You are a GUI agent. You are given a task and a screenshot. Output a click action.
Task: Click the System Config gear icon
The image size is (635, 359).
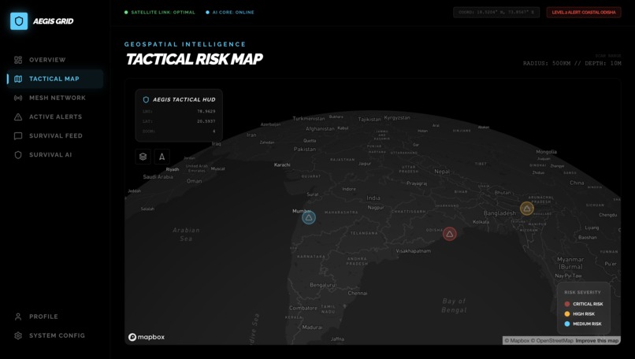pyautogui.click(x=18, y=335)
